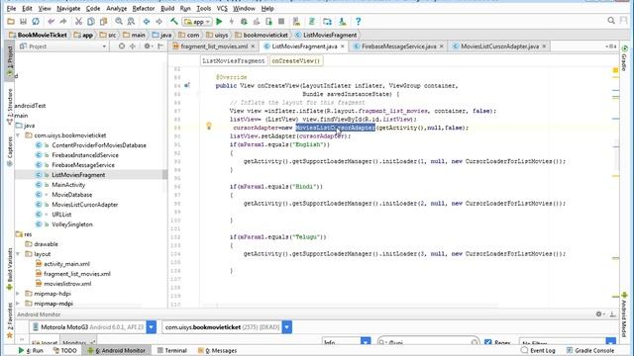
Task: Click the Debug app bug icon
Action: (x=244, y=22)
